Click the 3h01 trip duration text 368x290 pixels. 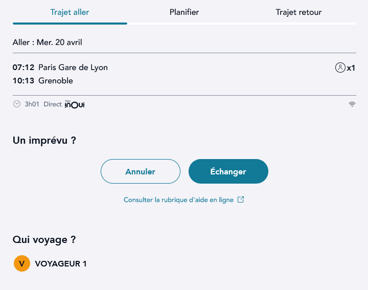(x=32, y=104)
